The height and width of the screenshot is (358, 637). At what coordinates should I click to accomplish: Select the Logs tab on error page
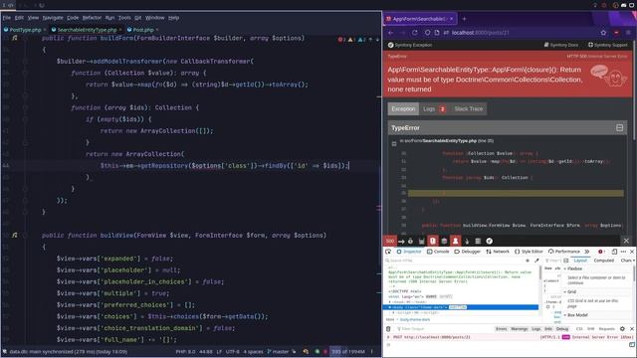point(434,108)
